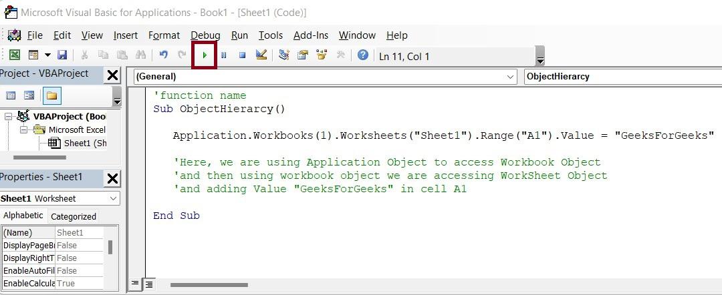Open VBA Help question mark icon
Viewport: 722px width, 295px height.
pos(363,55)
